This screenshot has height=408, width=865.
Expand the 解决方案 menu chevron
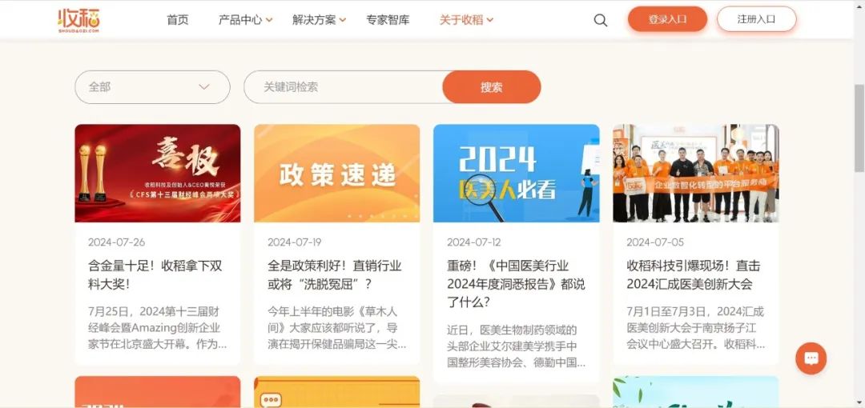[343, 21]
